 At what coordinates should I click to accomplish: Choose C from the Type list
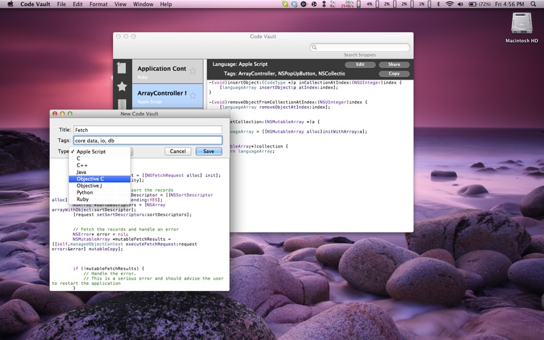click(99, 158)
